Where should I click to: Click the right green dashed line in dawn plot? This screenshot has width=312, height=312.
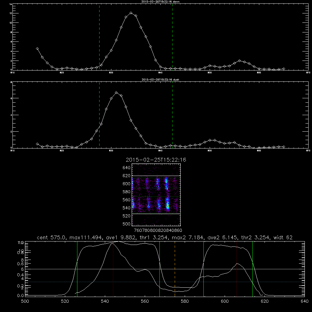tap(172, 37)
